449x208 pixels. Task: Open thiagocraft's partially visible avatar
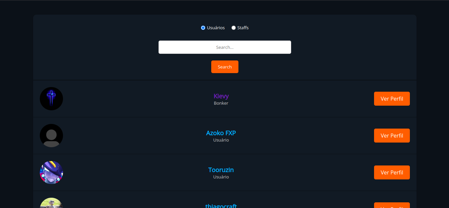[x=51, y=203]
